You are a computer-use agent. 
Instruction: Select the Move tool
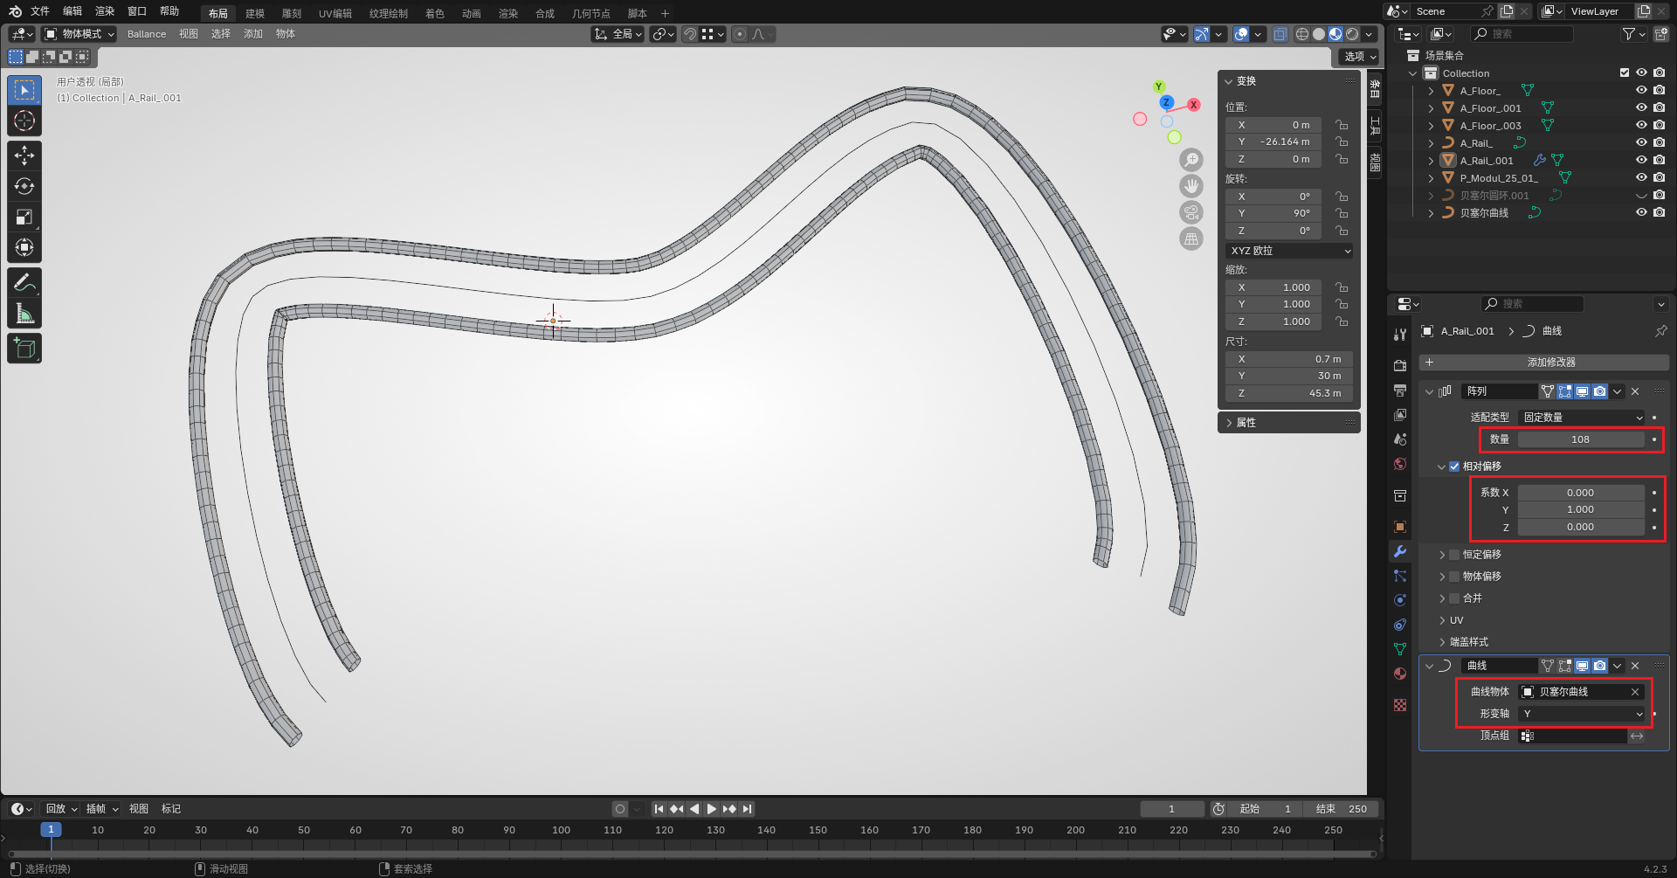pyautogui.click(x=24, y=156)
